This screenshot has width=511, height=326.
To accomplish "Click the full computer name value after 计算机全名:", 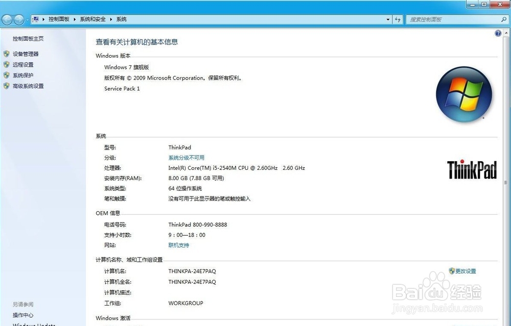I will point(192,282).
